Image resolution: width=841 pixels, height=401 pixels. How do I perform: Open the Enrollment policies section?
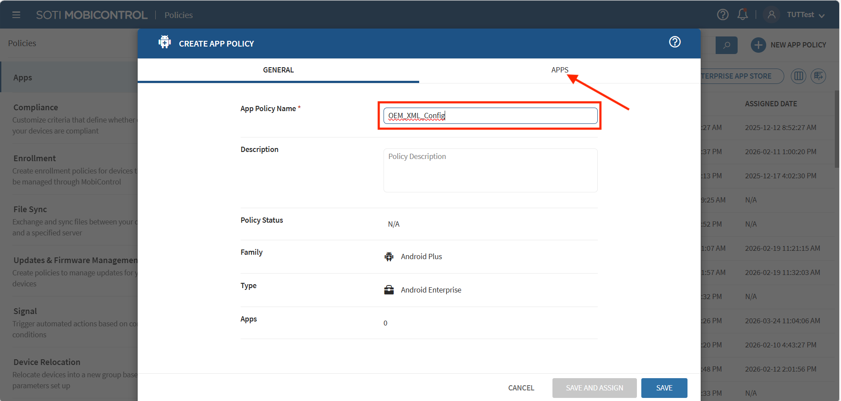pos(35,159)
